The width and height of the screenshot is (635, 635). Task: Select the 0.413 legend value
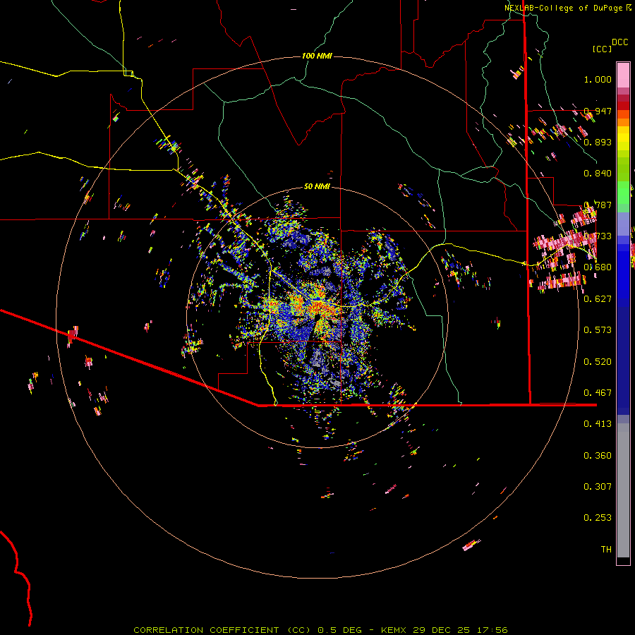[598, 424]
